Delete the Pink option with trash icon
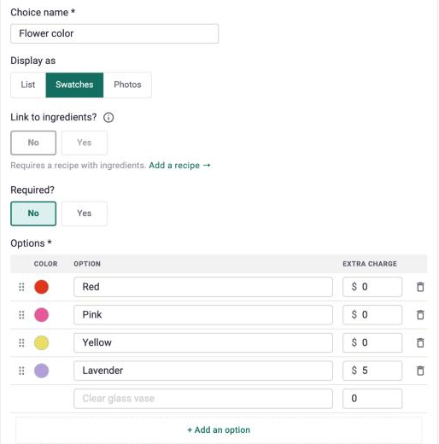The image size is (439, 444). pyautogui.click(x=420, y=315)
